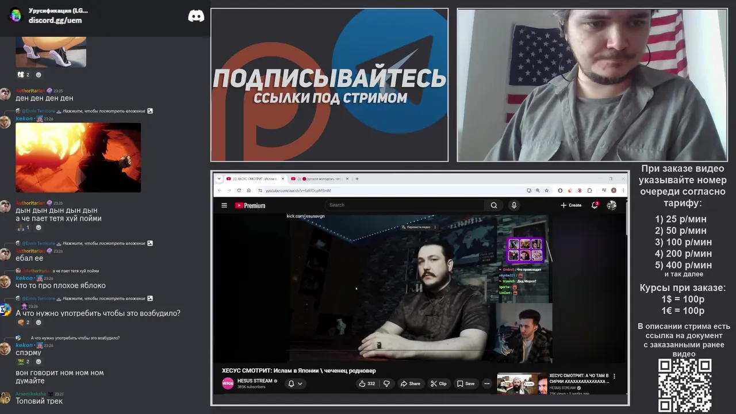Screen dimensions: 736x414
Task: Reload the YouTube page
Action: click(x=239, y=190)
